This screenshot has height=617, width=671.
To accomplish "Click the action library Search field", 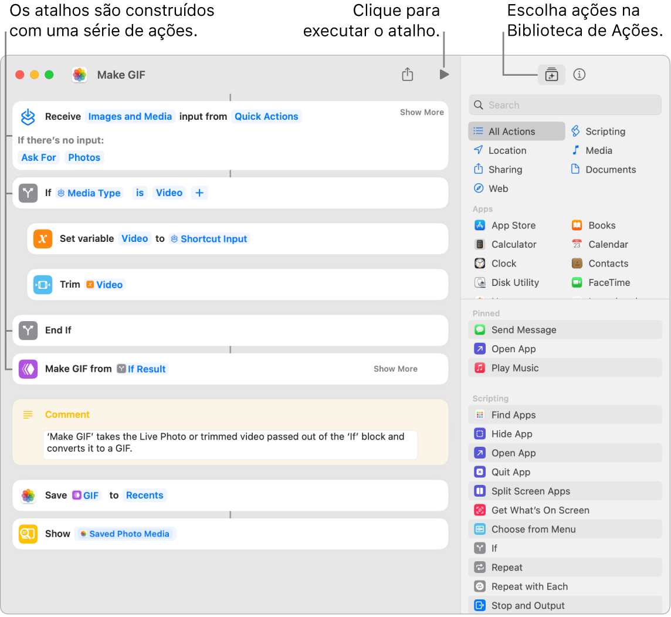I will tap(564, 104).
